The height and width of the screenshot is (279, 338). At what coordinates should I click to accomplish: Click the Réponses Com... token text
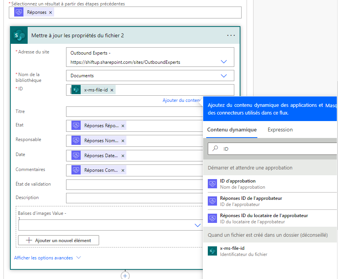click(x=101, y=170)
